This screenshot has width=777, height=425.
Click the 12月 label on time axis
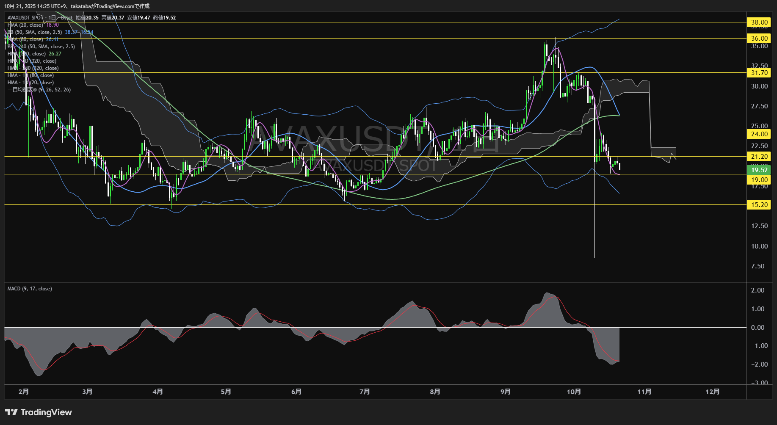pos(713,392)
